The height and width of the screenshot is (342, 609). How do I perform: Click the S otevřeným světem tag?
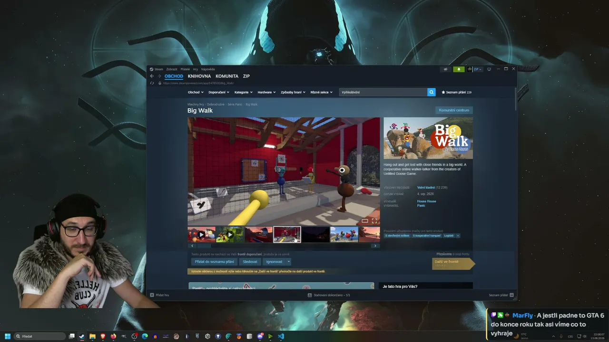tap(397, 236)
